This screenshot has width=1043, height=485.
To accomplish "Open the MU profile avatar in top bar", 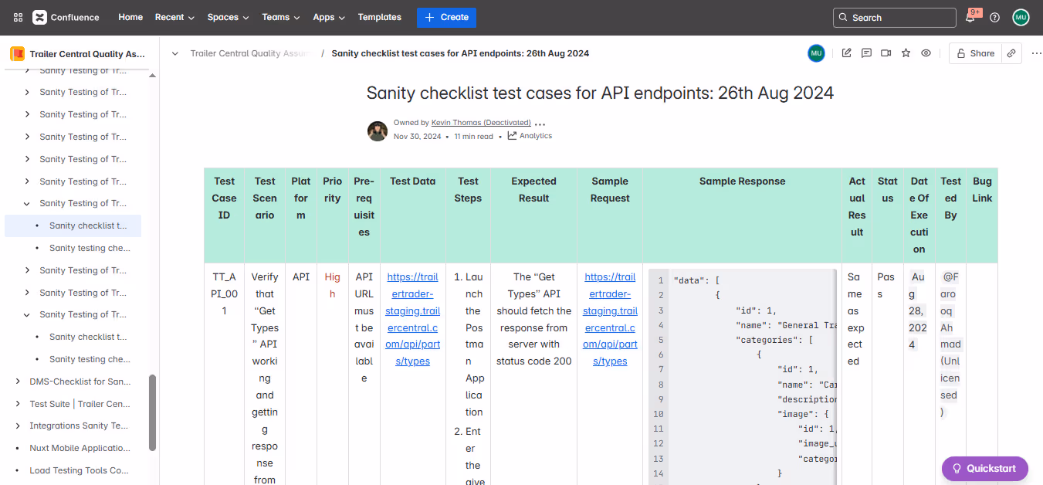I will click(1021, 17).
